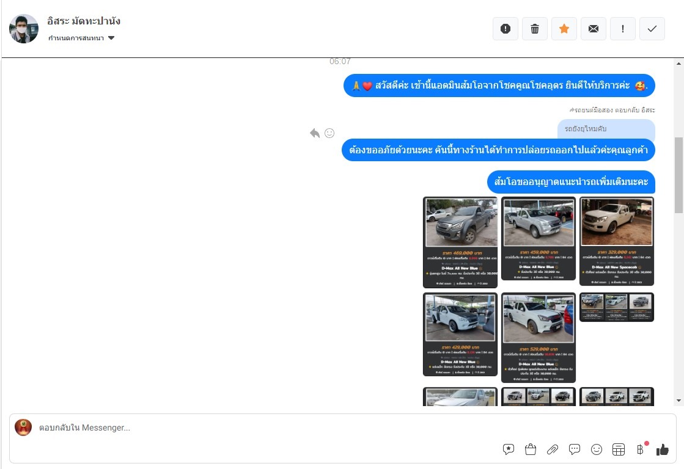Reply to message using arrow icon
The width and height of the screenshot is (684, 469).
pos(315,133)
